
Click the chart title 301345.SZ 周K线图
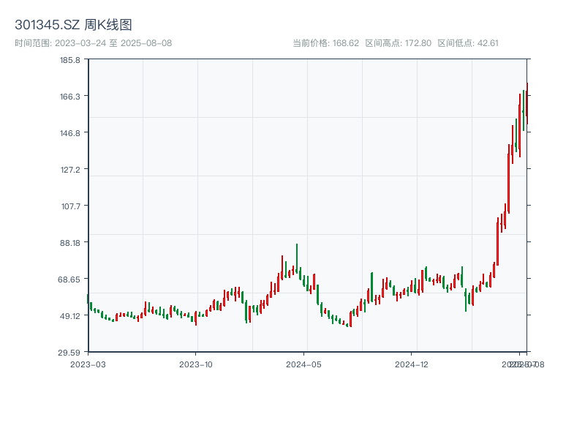(x=73, y=25)
